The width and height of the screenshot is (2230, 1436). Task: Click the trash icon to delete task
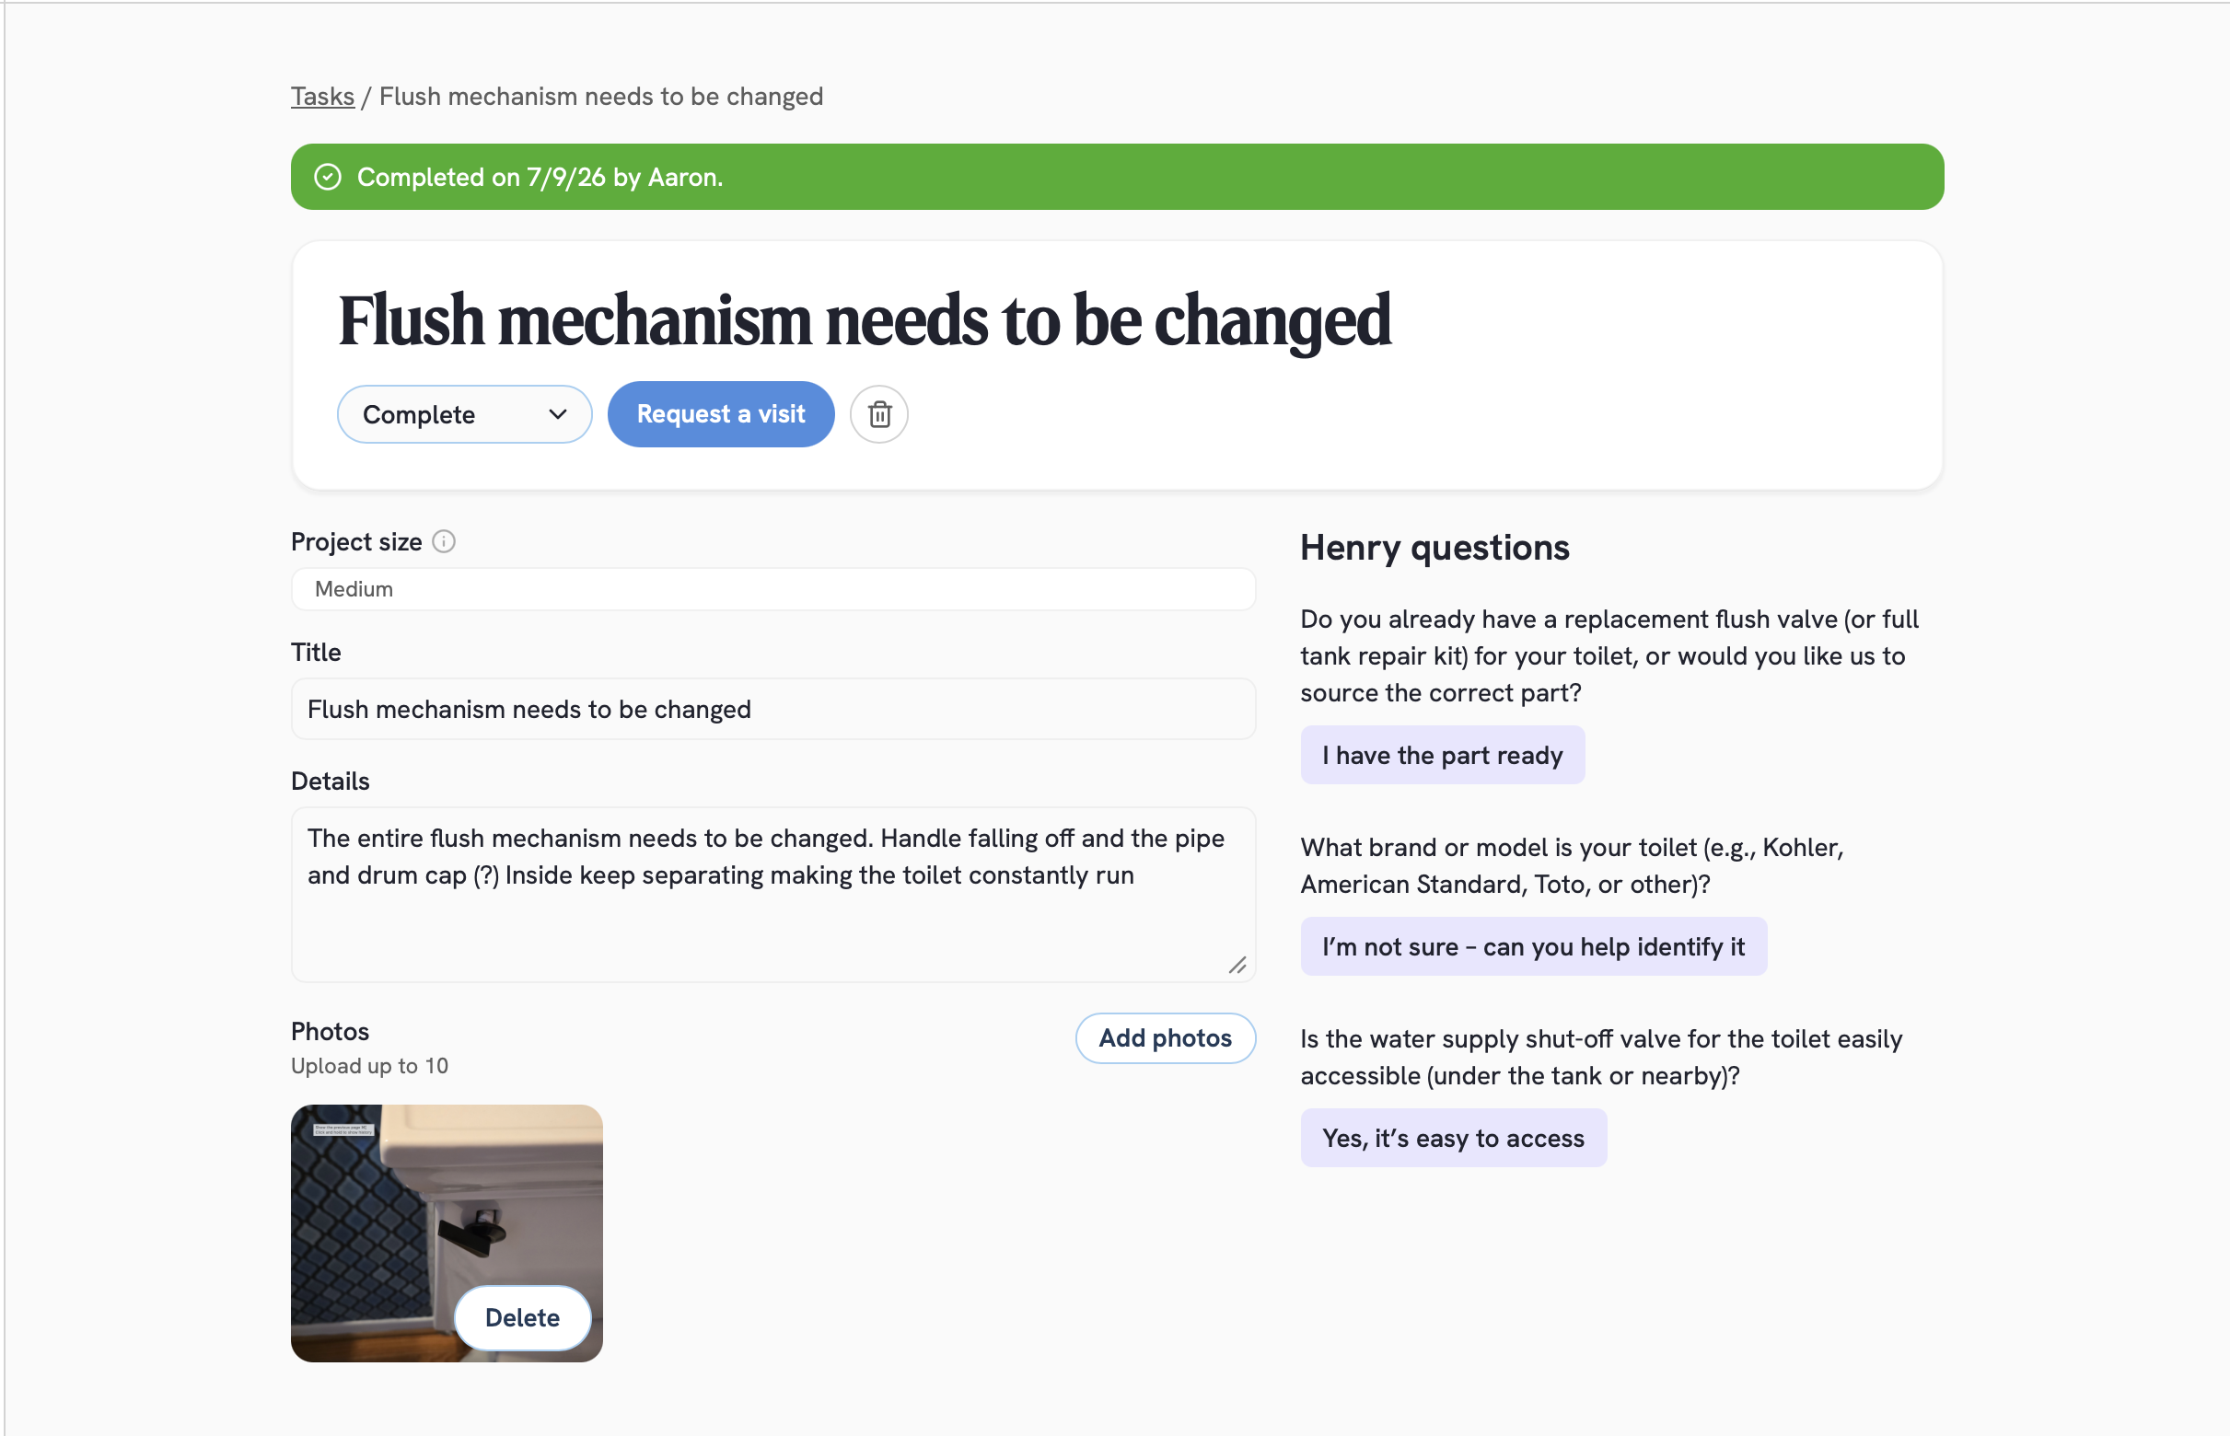click(878, 414)
